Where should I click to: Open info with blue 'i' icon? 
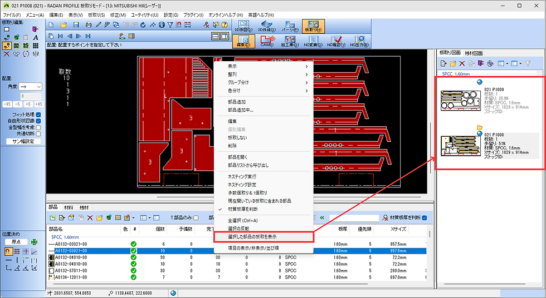point(162,24)
